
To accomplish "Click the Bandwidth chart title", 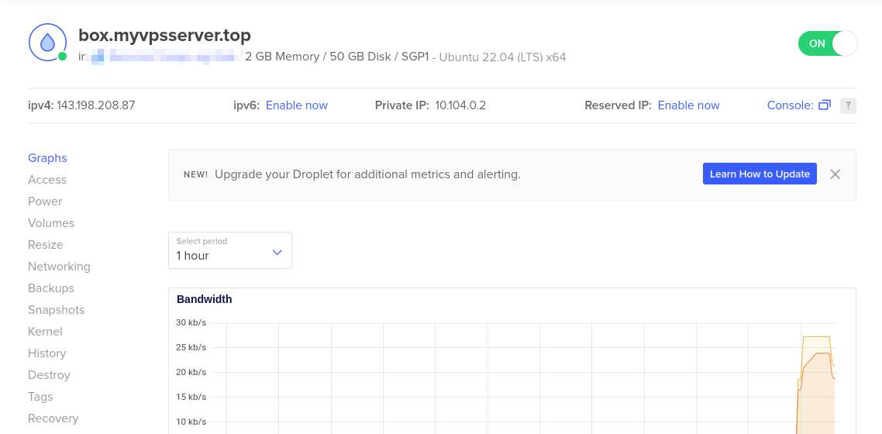I will (204, 299).
